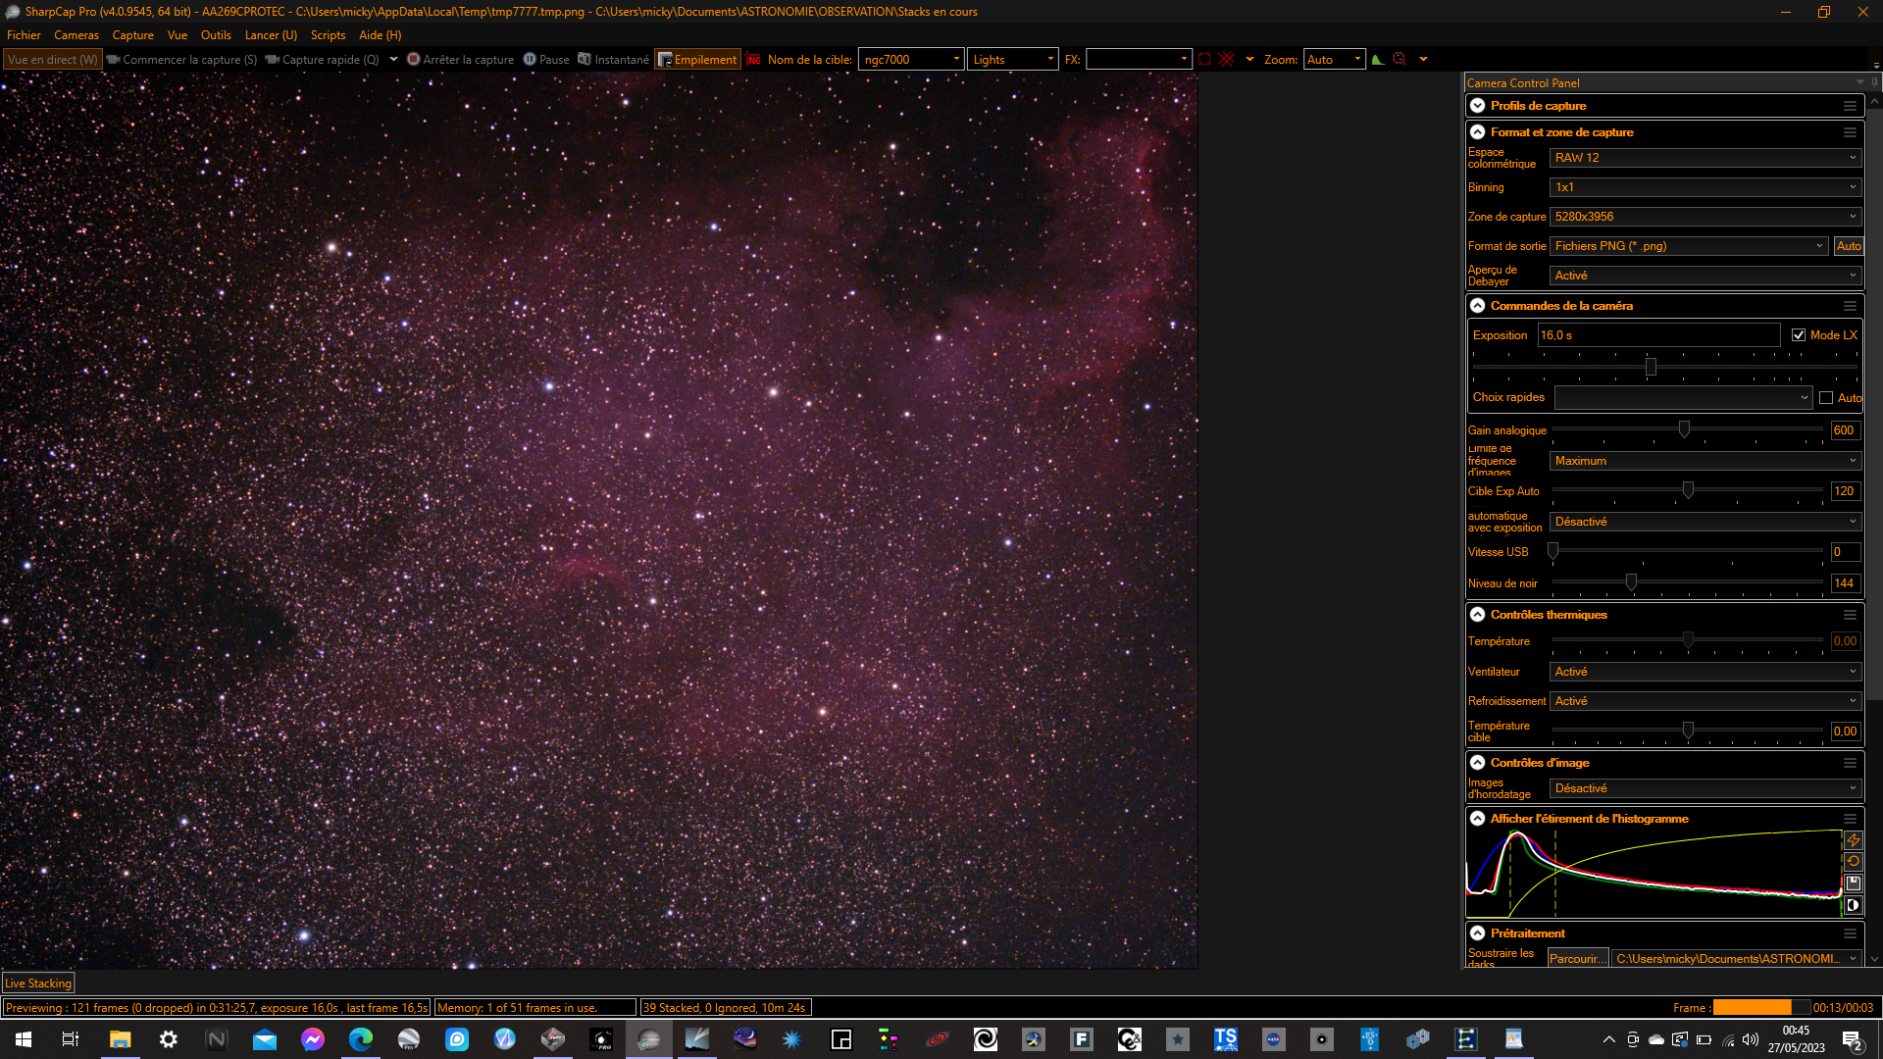The width and height of the screenshot is (1883, 1059).
Task: Toggle the Vue en direct (W) button
Action: [53, 60]
